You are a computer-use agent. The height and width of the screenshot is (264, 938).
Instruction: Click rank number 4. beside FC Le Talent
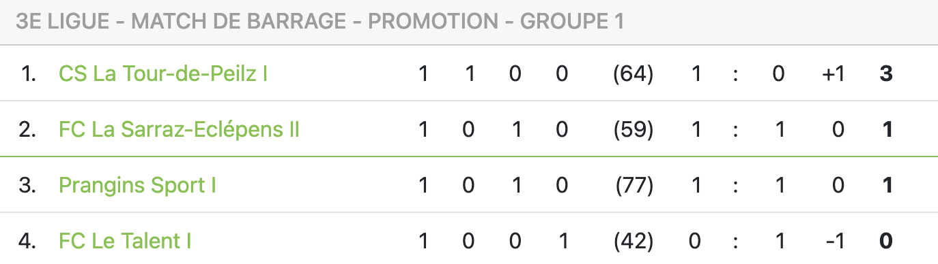(x=27, y=241)
